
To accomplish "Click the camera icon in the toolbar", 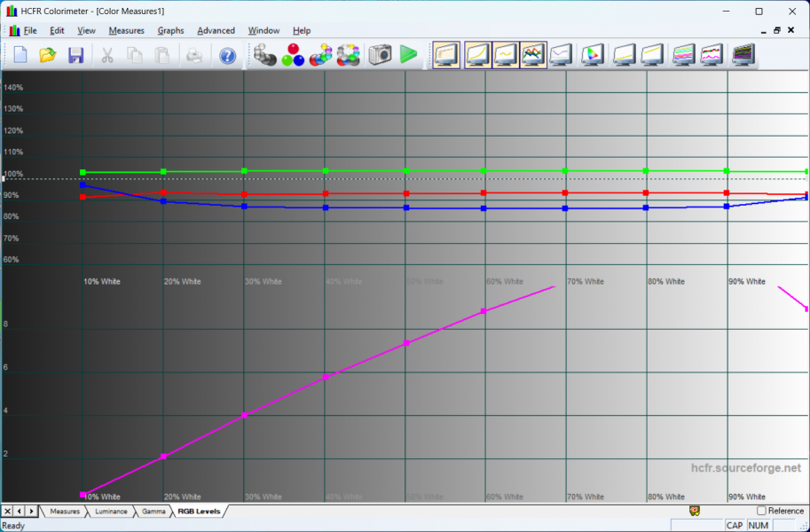I will coord(381,55).
